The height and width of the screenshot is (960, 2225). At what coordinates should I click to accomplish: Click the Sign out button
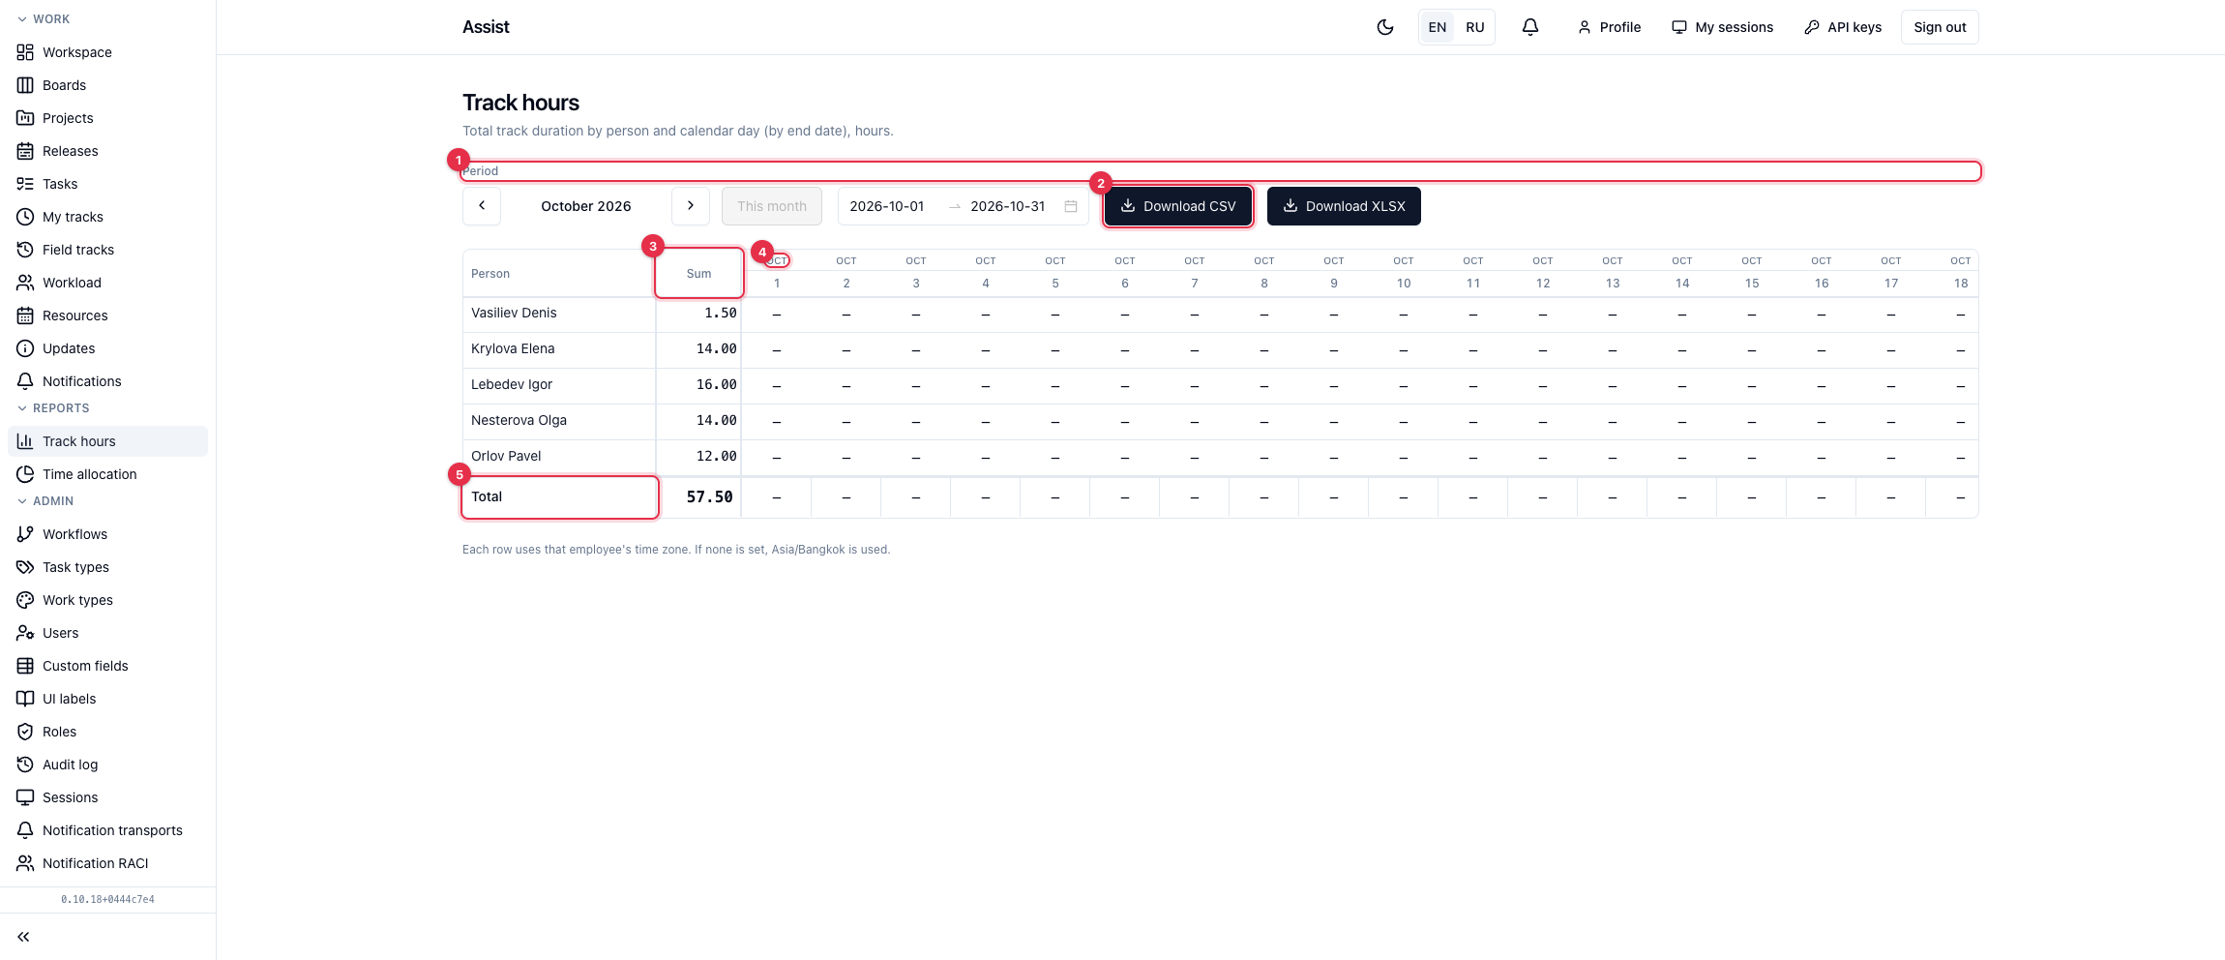(1940, 27)
